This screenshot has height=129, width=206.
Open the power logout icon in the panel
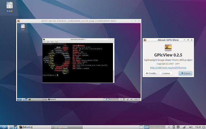click(204, 127)
